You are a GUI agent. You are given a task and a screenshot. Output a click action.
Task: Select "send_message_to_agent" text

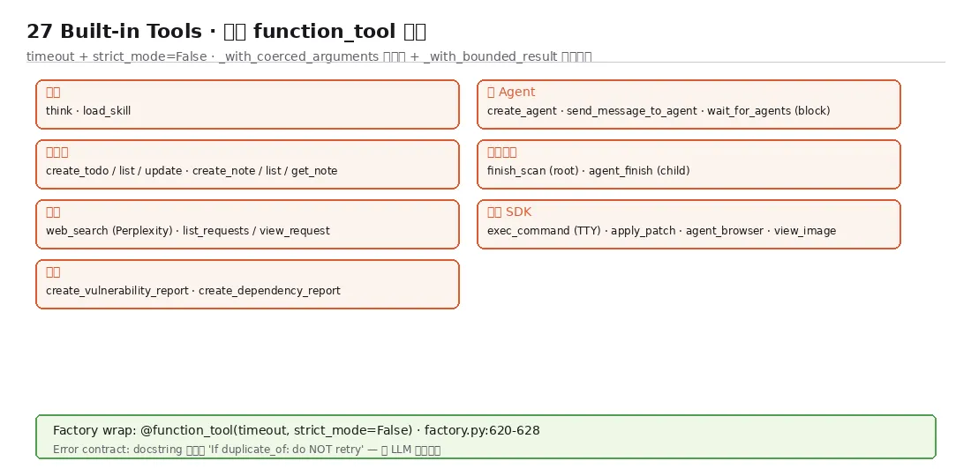click(x=632, y=111)
